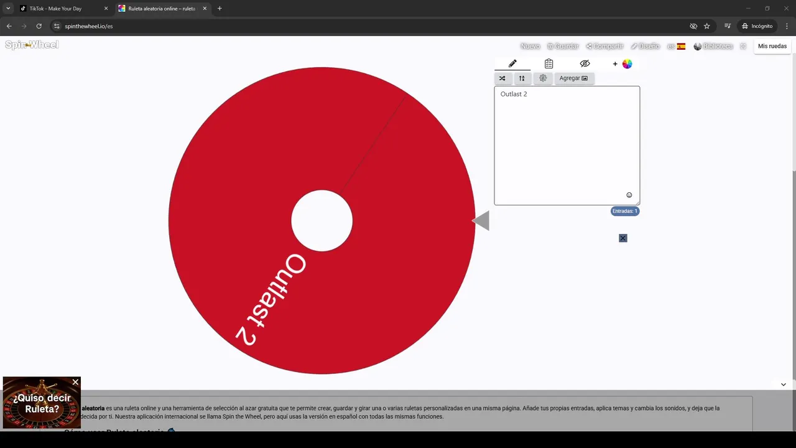Add a new wheel with the plus color-wheel button
796x448 pixels.
click(x=622, y=63)
